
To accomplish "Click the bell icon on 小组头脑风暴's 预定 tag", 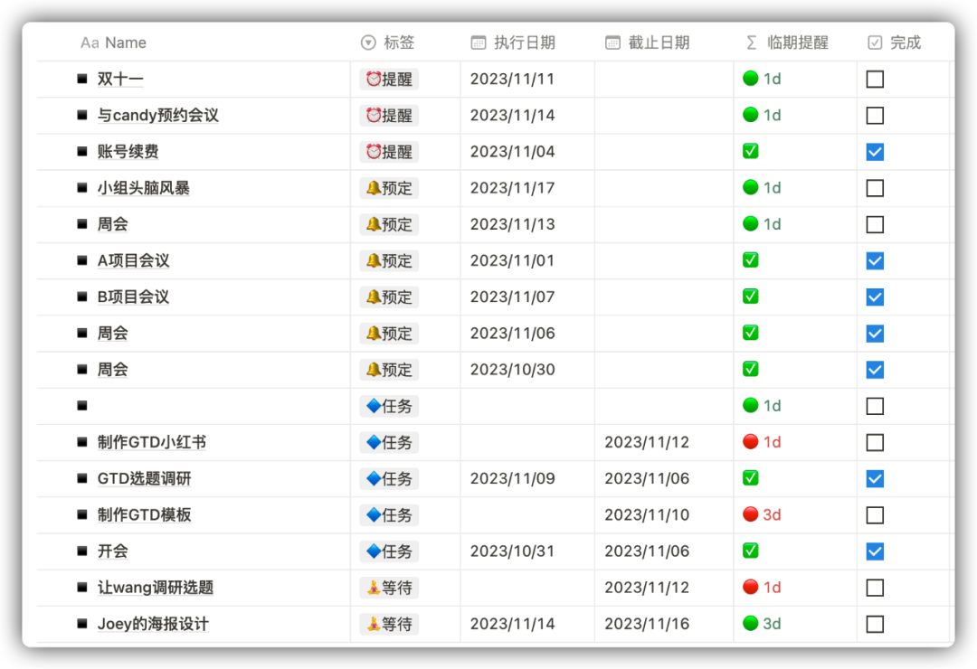I will click(x=375, y=188).
